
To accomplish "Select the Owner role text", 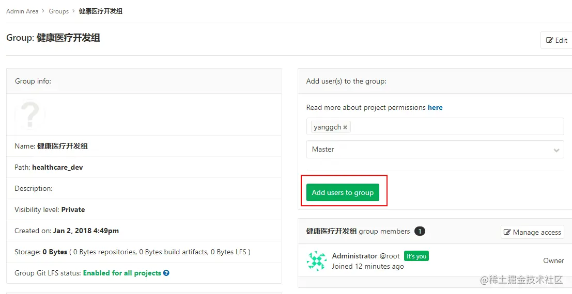I will (x=554, y=260).
